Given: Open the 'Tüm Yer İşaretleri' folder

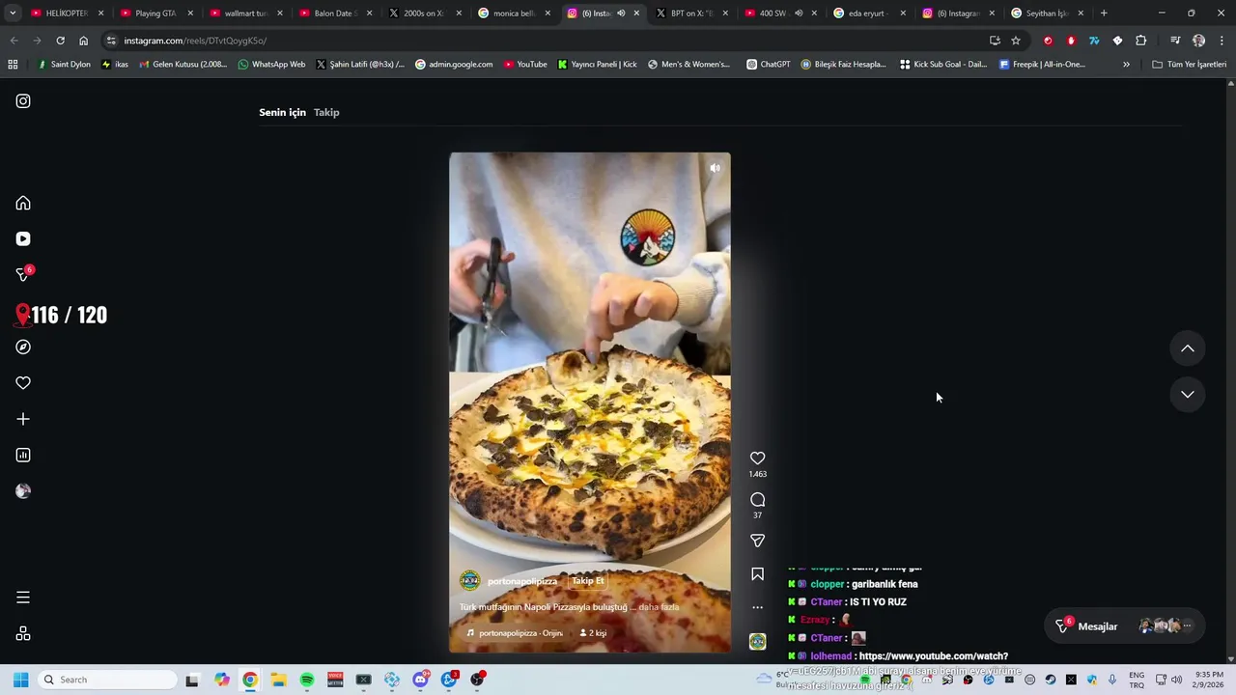Looking at the screenshot, I should tap(1189, 65).
